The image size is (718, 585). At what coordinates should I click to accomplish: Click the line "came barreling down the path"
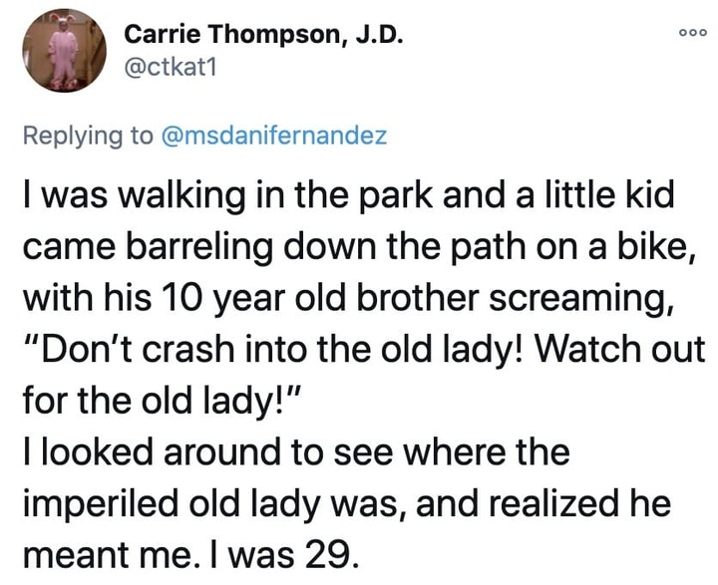pos(360,247)
